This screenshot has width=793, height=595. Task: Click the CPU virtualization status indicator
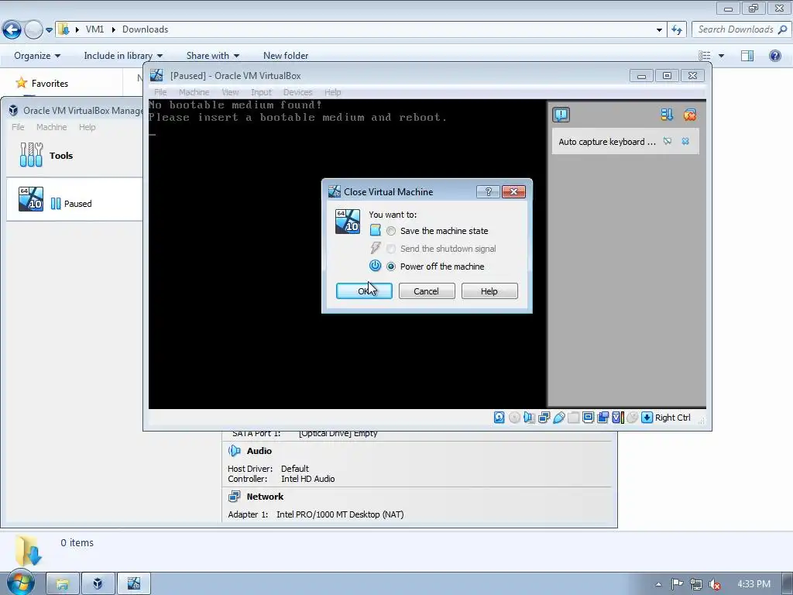(x=617, y=418)
